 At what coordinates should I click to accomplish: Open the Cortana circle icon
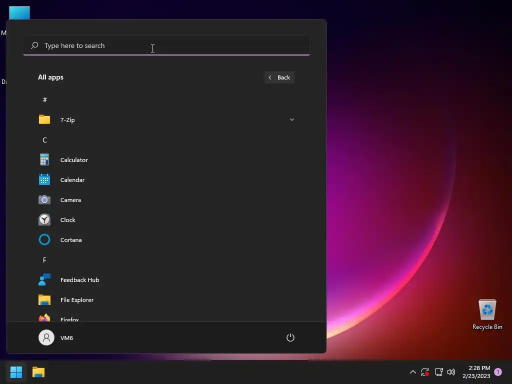(x=44, y=239)
